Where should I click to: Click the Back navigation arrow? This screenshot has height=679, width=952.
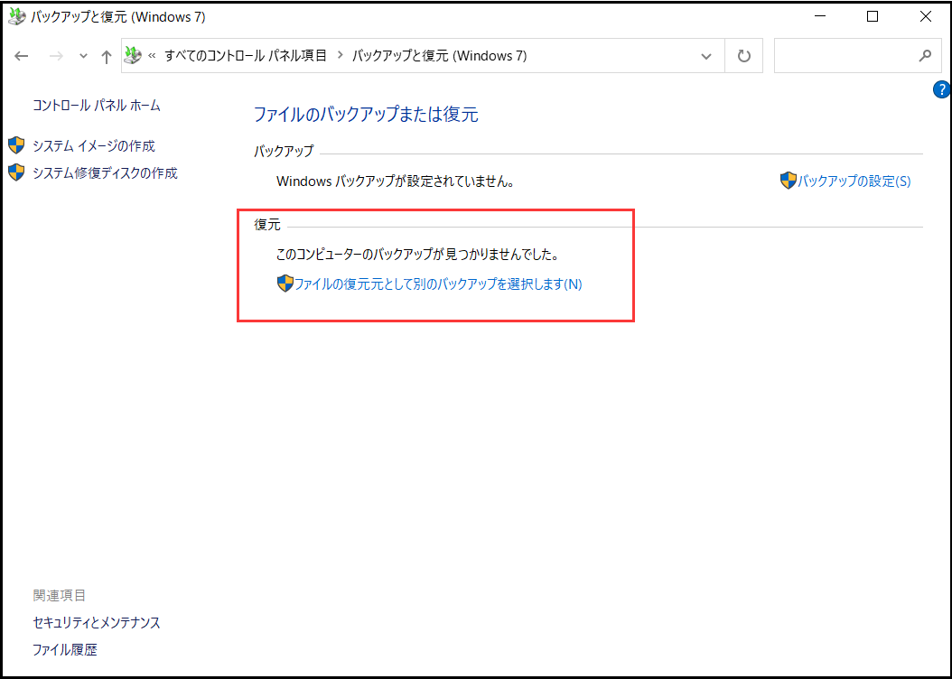pyautogui.click(x=22, y=56)
